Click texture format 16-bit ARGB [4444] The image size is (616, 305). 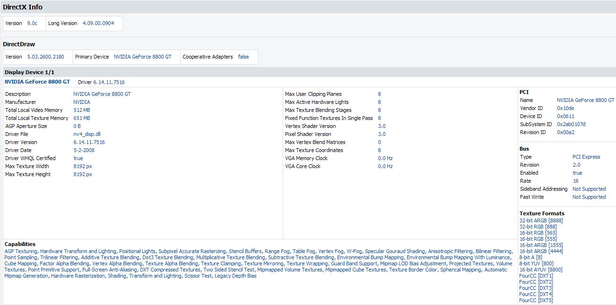pos(541,251)
